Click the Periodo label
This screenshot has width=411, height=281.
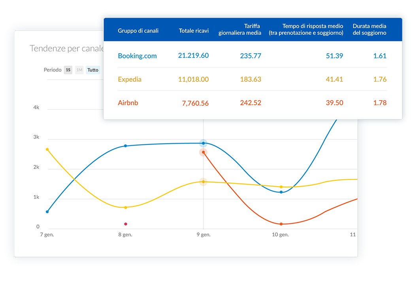pyautogui.click(x=53, y=70)
